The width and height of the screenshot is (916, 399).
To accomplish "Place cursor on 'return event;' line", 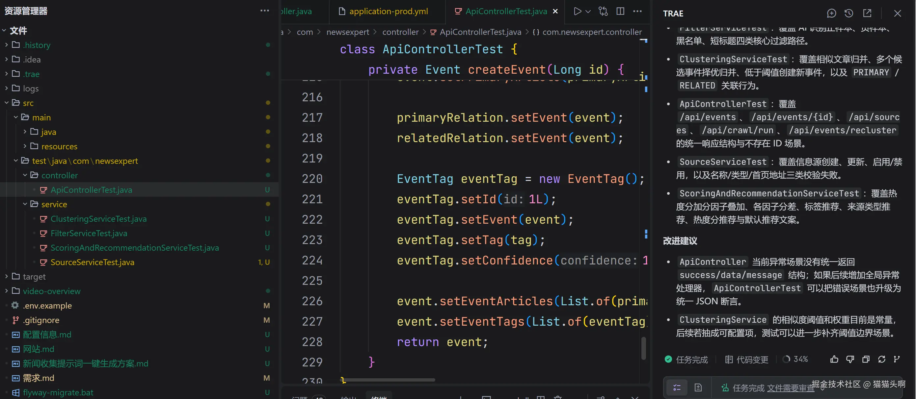I will pos(442,342).
